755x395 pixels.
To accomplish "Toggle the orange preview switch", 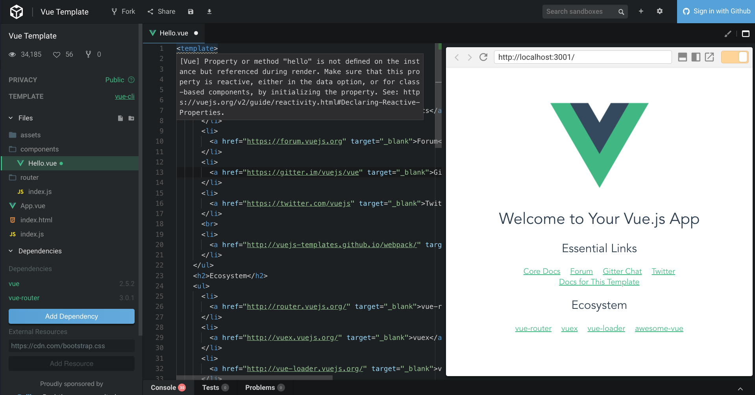I will coord(735,57).
